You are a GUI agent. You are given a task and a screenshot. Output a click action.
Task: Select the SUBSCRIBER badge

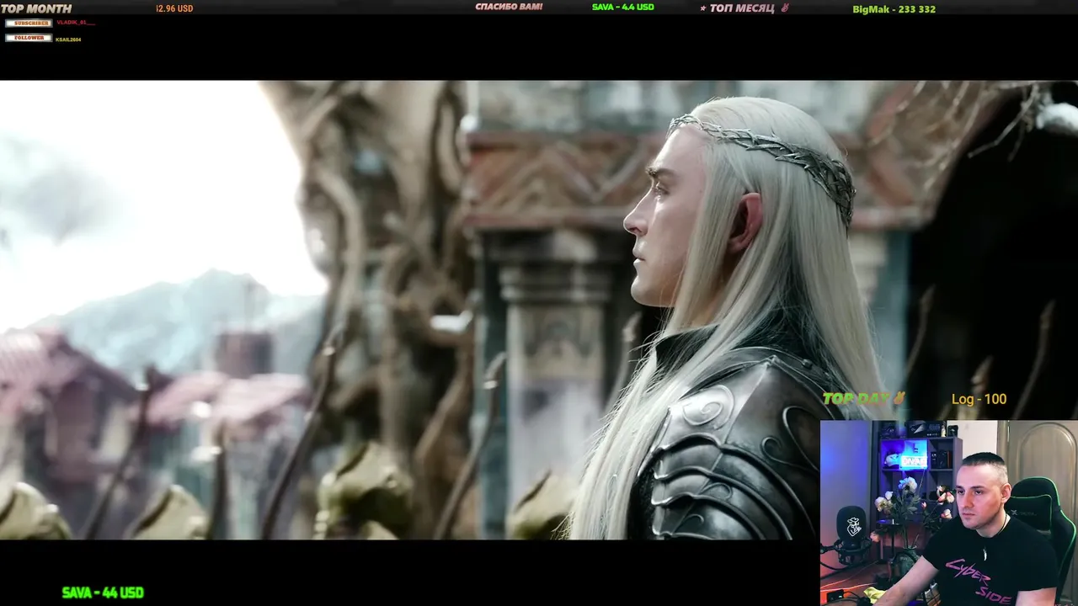[x=29, y=23]
